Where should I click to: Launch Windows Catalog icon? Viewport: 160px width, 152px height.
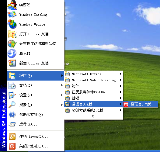point(12,15)
